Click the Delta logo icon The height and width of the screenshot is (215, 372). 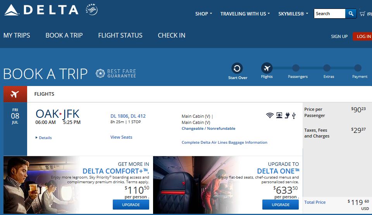coord(11,10)
